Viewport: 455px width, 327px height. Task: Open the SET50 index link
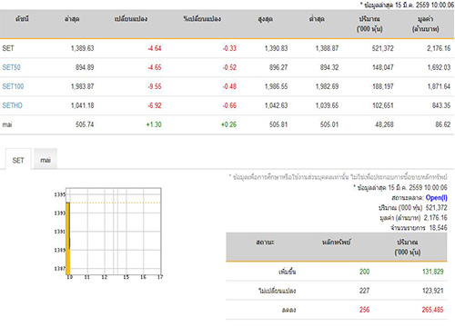(x=11, y=67)
